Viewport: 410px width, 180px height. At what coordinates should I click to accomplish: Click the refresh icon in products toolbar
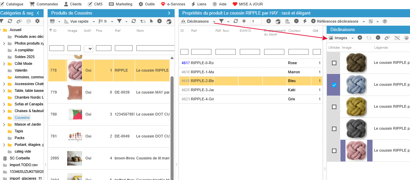pos(134,21)
